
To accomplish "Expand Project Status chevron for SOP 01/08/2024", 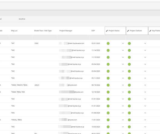I will 123,113.
